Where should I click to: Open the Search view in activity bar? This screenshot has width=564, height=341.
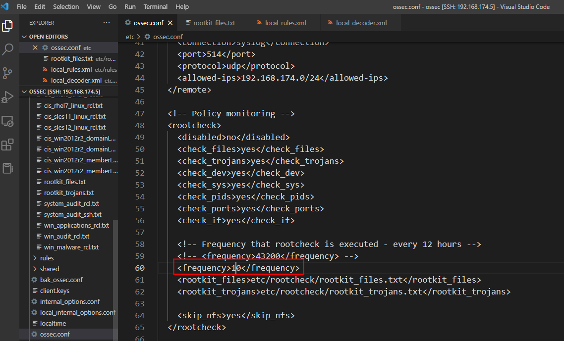click(7, 49)
